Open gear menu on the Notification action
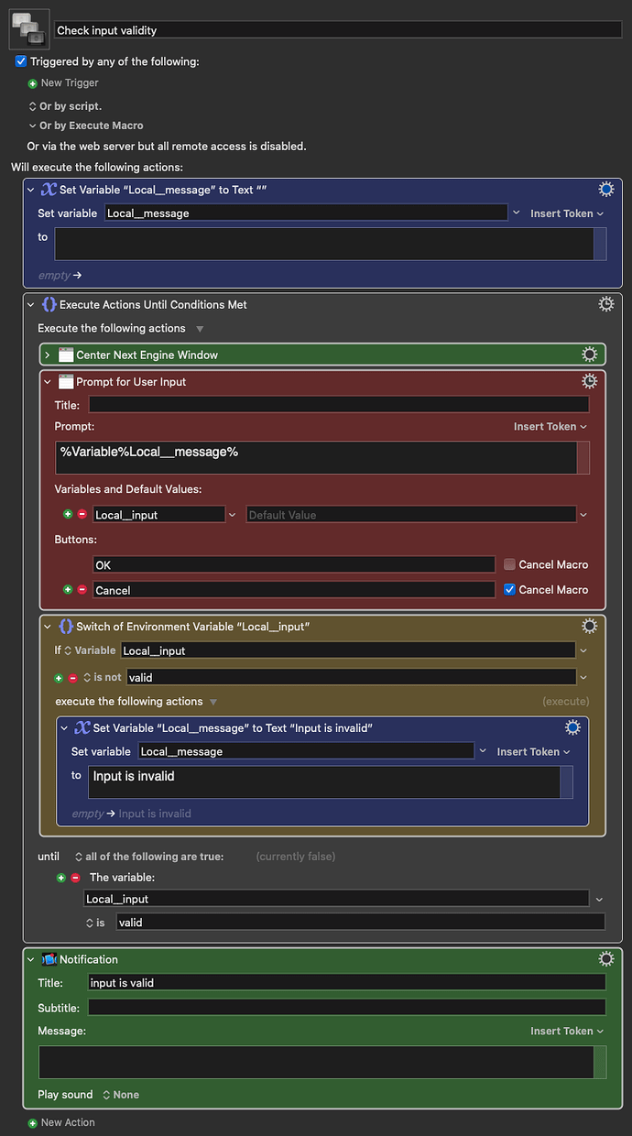This screenshot has width=632, height=1136. [605, 958]
